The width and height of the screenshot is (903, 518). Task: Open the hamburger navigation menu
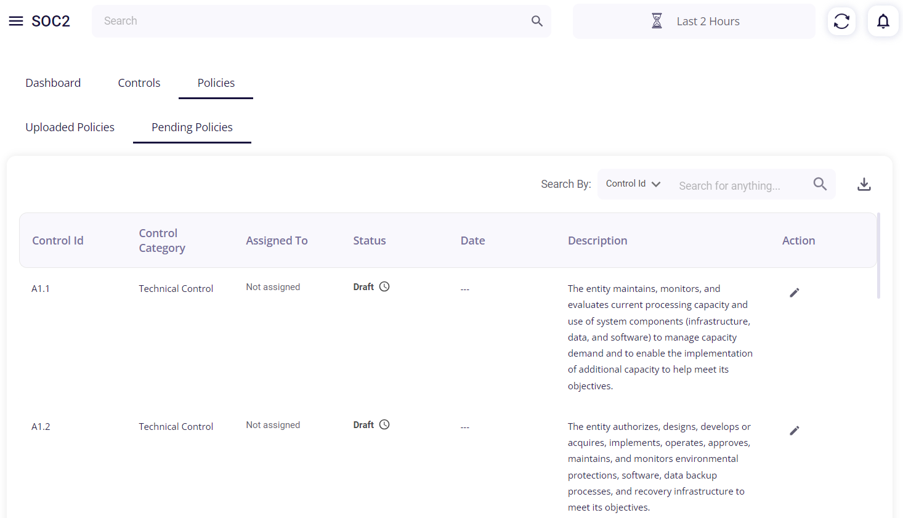16,21
